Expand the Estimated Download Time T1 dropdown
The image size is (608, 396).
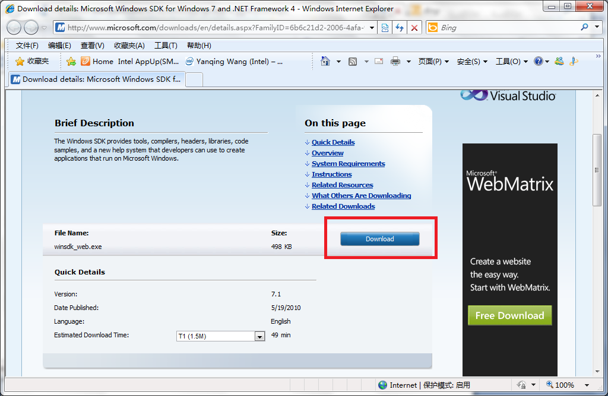pos(259,336)
